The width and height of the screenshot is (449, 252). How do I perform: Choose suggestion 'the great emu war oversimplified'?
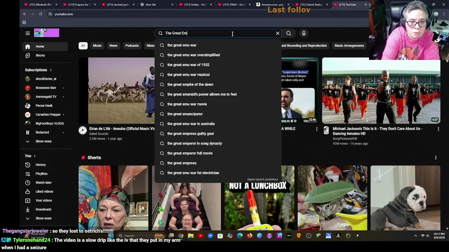pyautogui.click(x=217, y=55)
